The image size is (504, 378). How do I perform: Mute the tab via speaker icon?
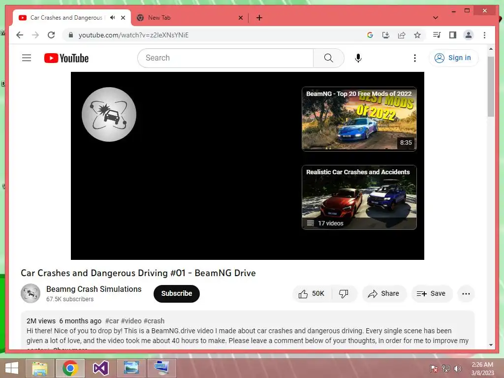tap(112, 18)
